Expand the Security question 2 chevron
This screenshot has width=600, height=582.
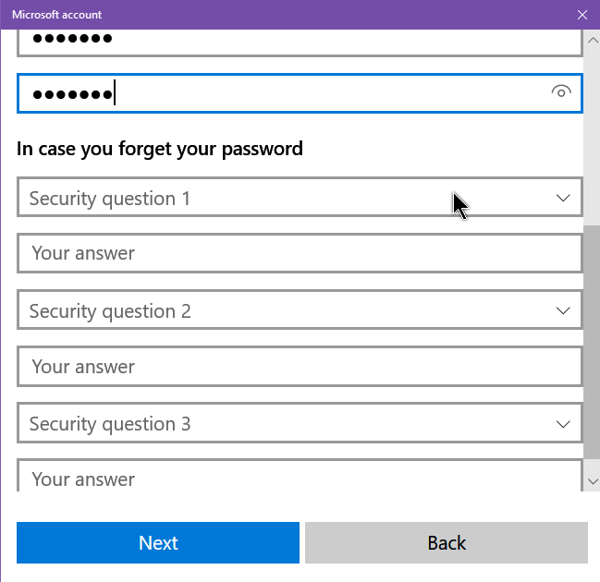(562, 310)
